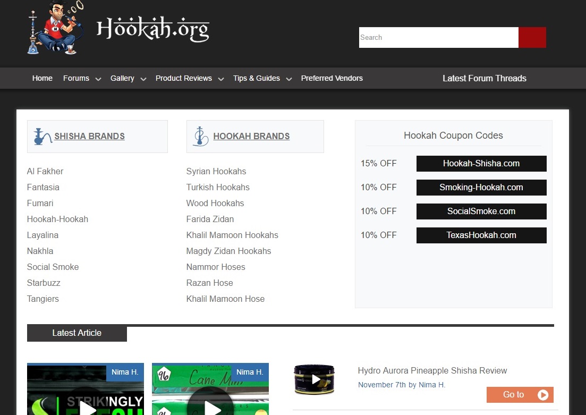This screenshot has width=586, height=415.
Task: Click the Hookah.org site title text
Action: [x=152, y=29]
